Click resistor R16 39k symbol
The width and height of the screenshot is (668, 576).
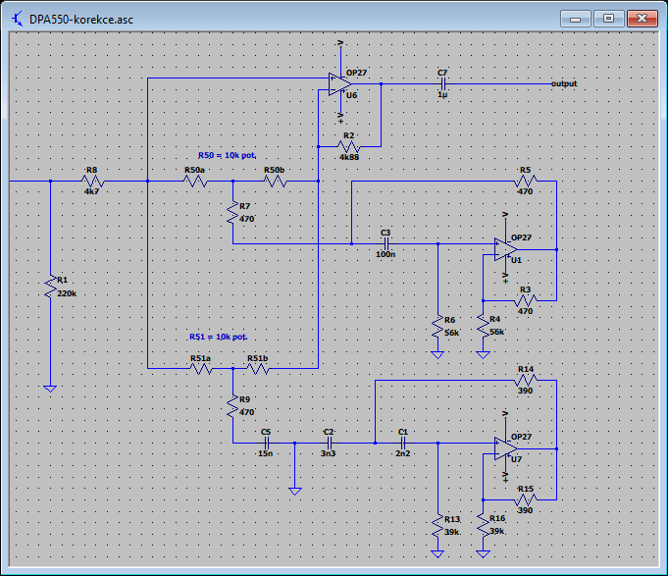point(483,525)
